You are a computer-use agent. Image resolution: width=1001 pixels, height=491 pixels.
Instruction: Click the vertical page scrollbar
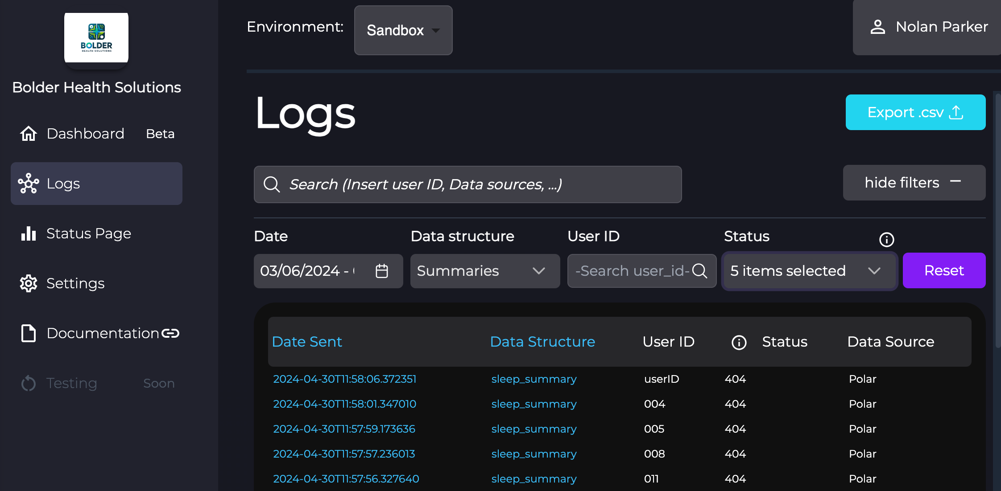(998, 220)
